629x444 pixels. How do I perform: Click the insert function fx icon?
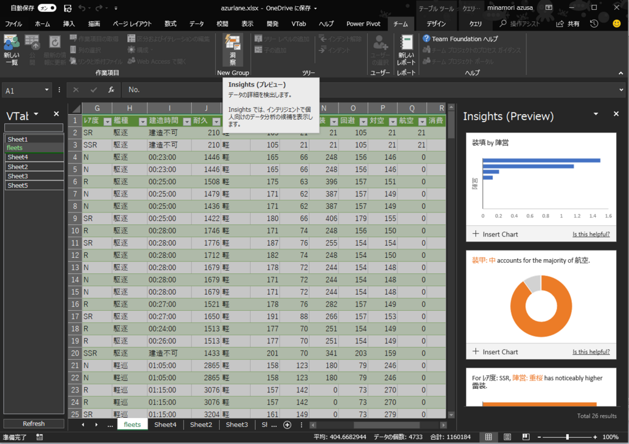coord(111,90)
